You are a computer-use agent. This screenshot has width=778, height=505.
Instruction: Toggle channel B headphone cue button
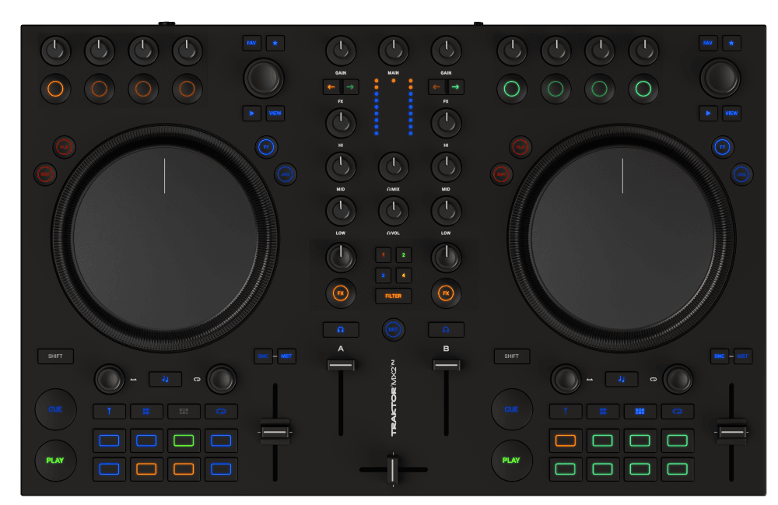point(446,329)
